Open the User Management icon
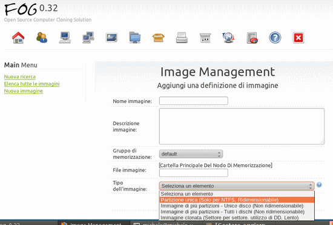Image resolution: width=333 pixels, height=225 pixels. [x=42, y=38]
